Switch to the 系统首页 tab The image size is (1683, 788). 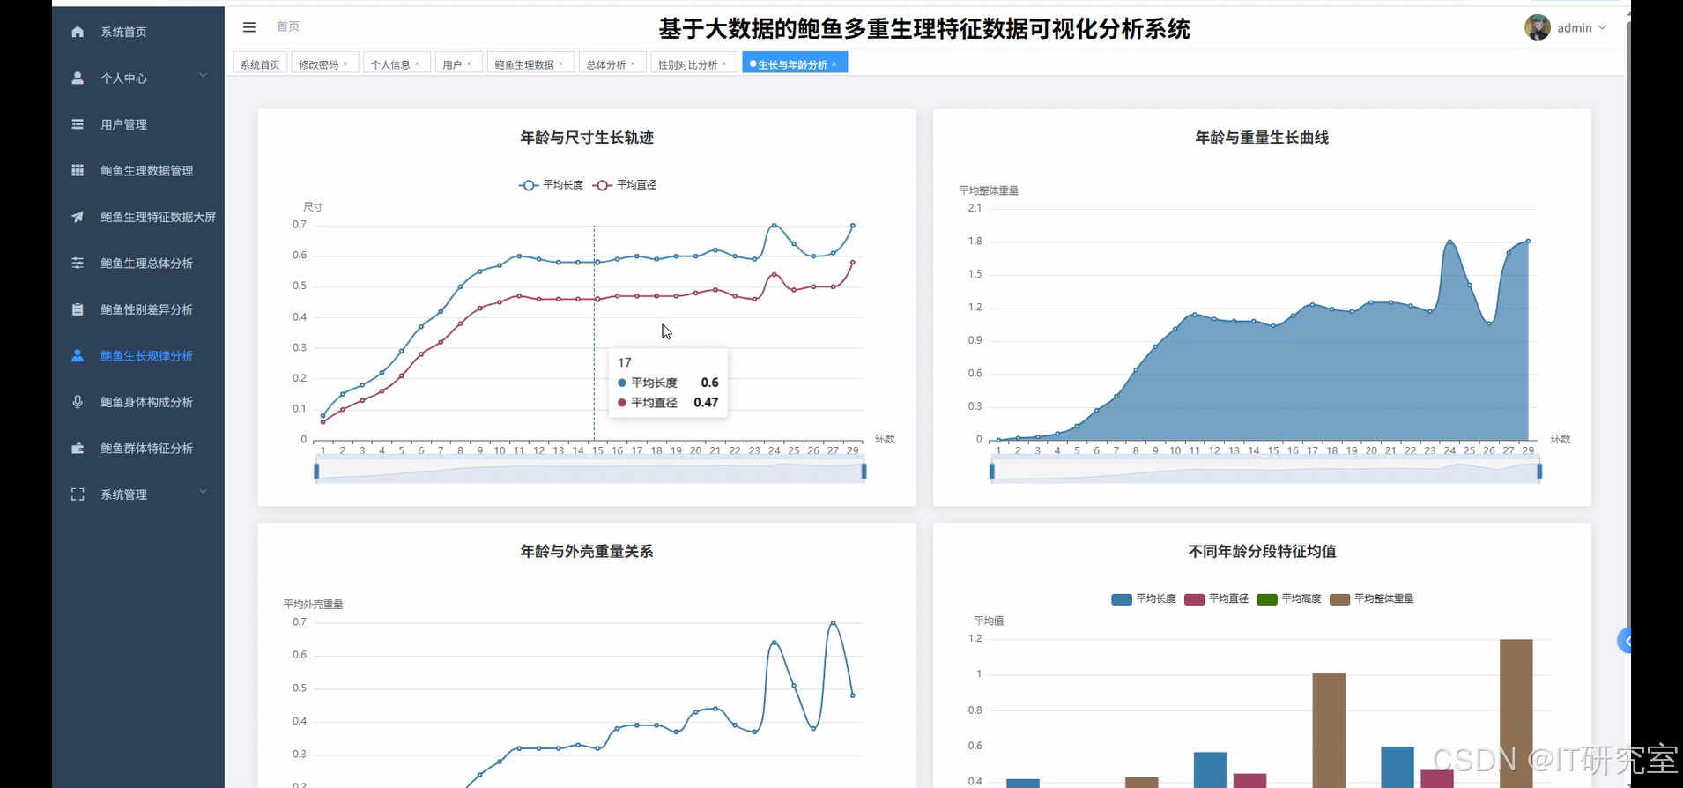tap(260, 63)
